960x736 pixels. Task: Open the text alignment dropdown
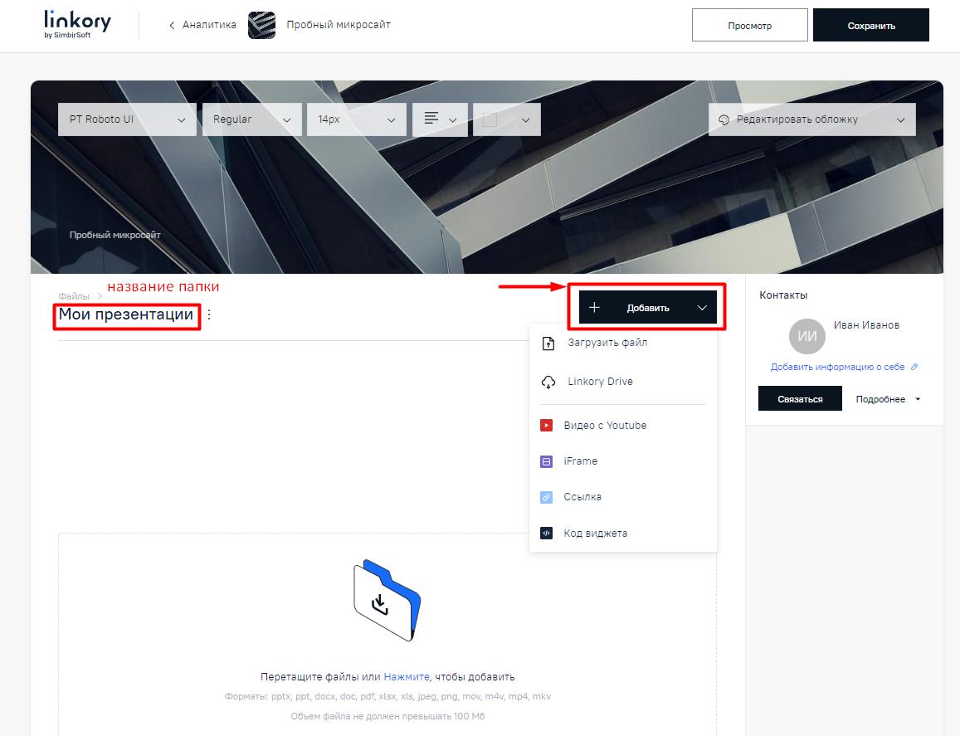[x=440, y=119]
